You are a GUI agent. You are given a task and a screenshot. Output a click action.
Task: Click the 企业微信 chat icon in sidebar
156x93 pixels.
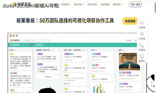142,23
